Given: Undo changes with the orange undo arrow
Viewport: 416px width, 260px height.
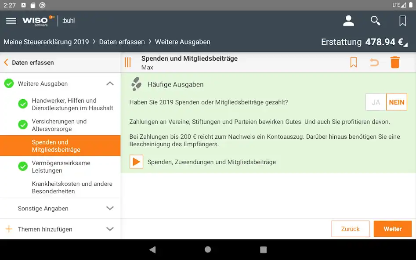Looking at the screenshot, I should coord(374,62).
